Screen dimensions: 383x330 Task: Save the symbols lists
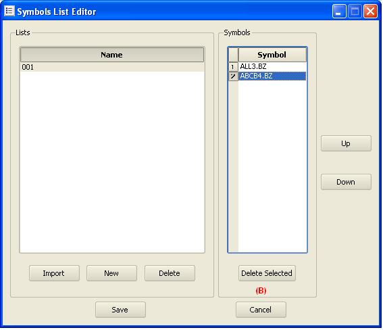click(120, 310)
